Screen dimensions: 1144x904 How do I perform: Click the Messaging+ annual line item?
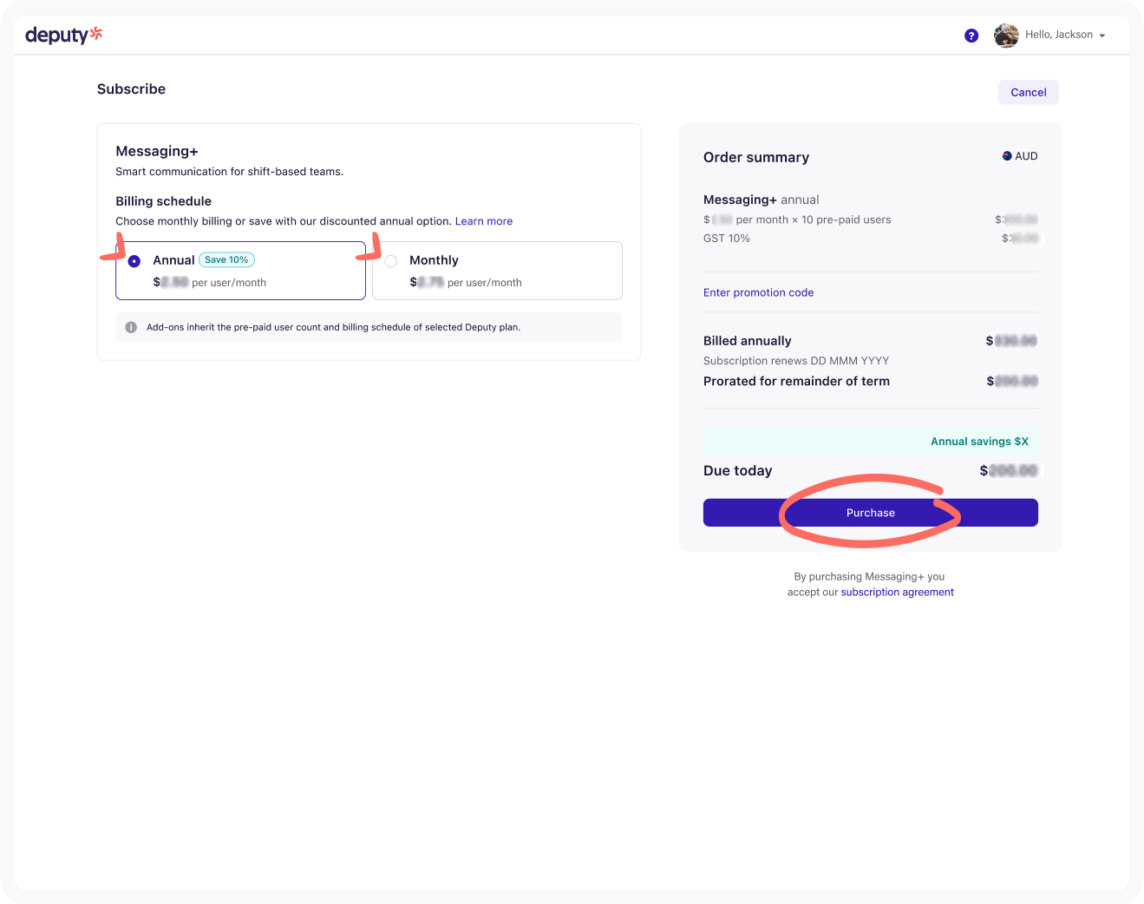coord(761,200)
